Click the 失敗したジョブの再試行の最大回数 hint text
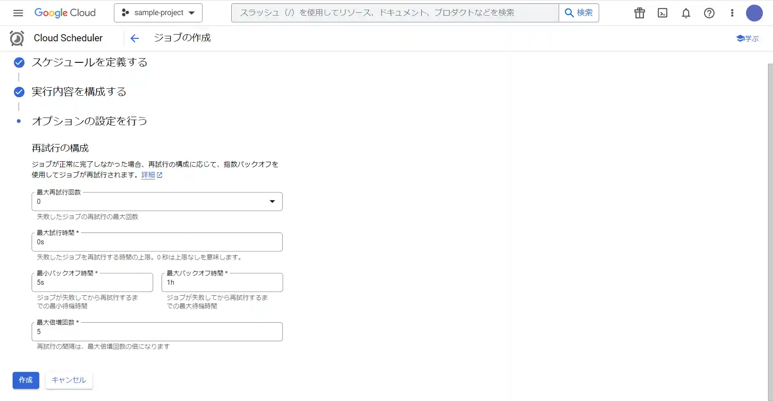Viewport: 773px width, 401px height. 88,217
